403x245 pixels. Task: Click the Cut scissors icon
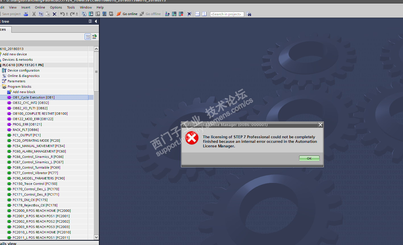(x=34, y=14)
